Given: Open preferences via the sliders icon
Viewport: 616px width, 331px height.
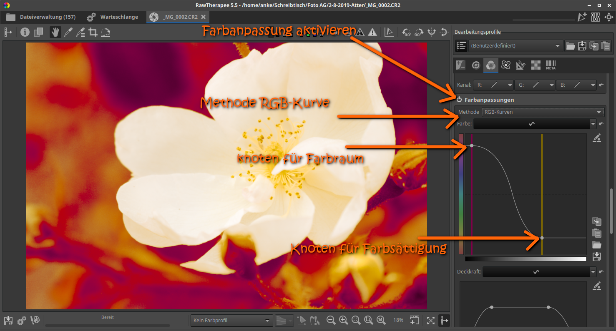Looking at the screenshot, I should pos(595,17).
